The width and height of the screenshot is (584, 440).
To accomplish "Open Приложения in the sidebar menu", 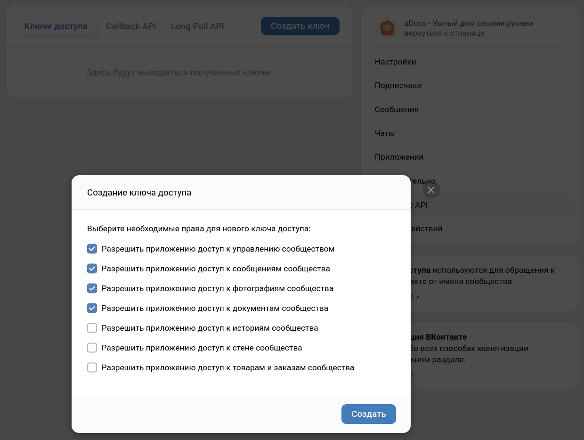I will [x=399, y=157].
